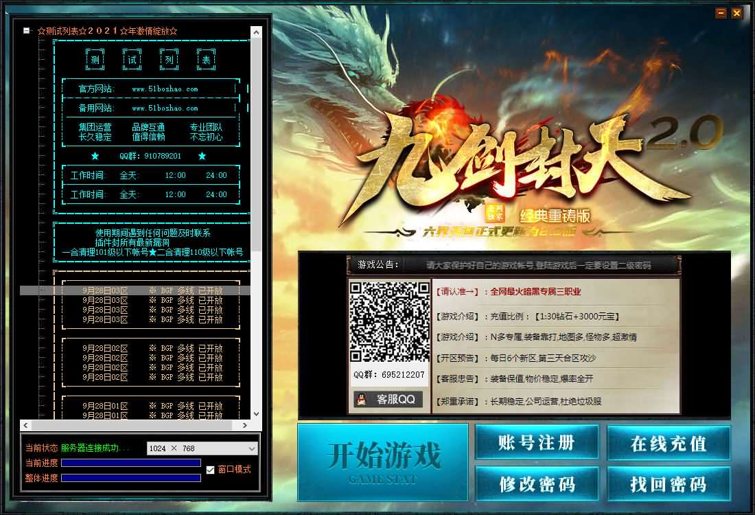
Task: Click the horizontal scrollbar right arrow
Action: [245, 425]
